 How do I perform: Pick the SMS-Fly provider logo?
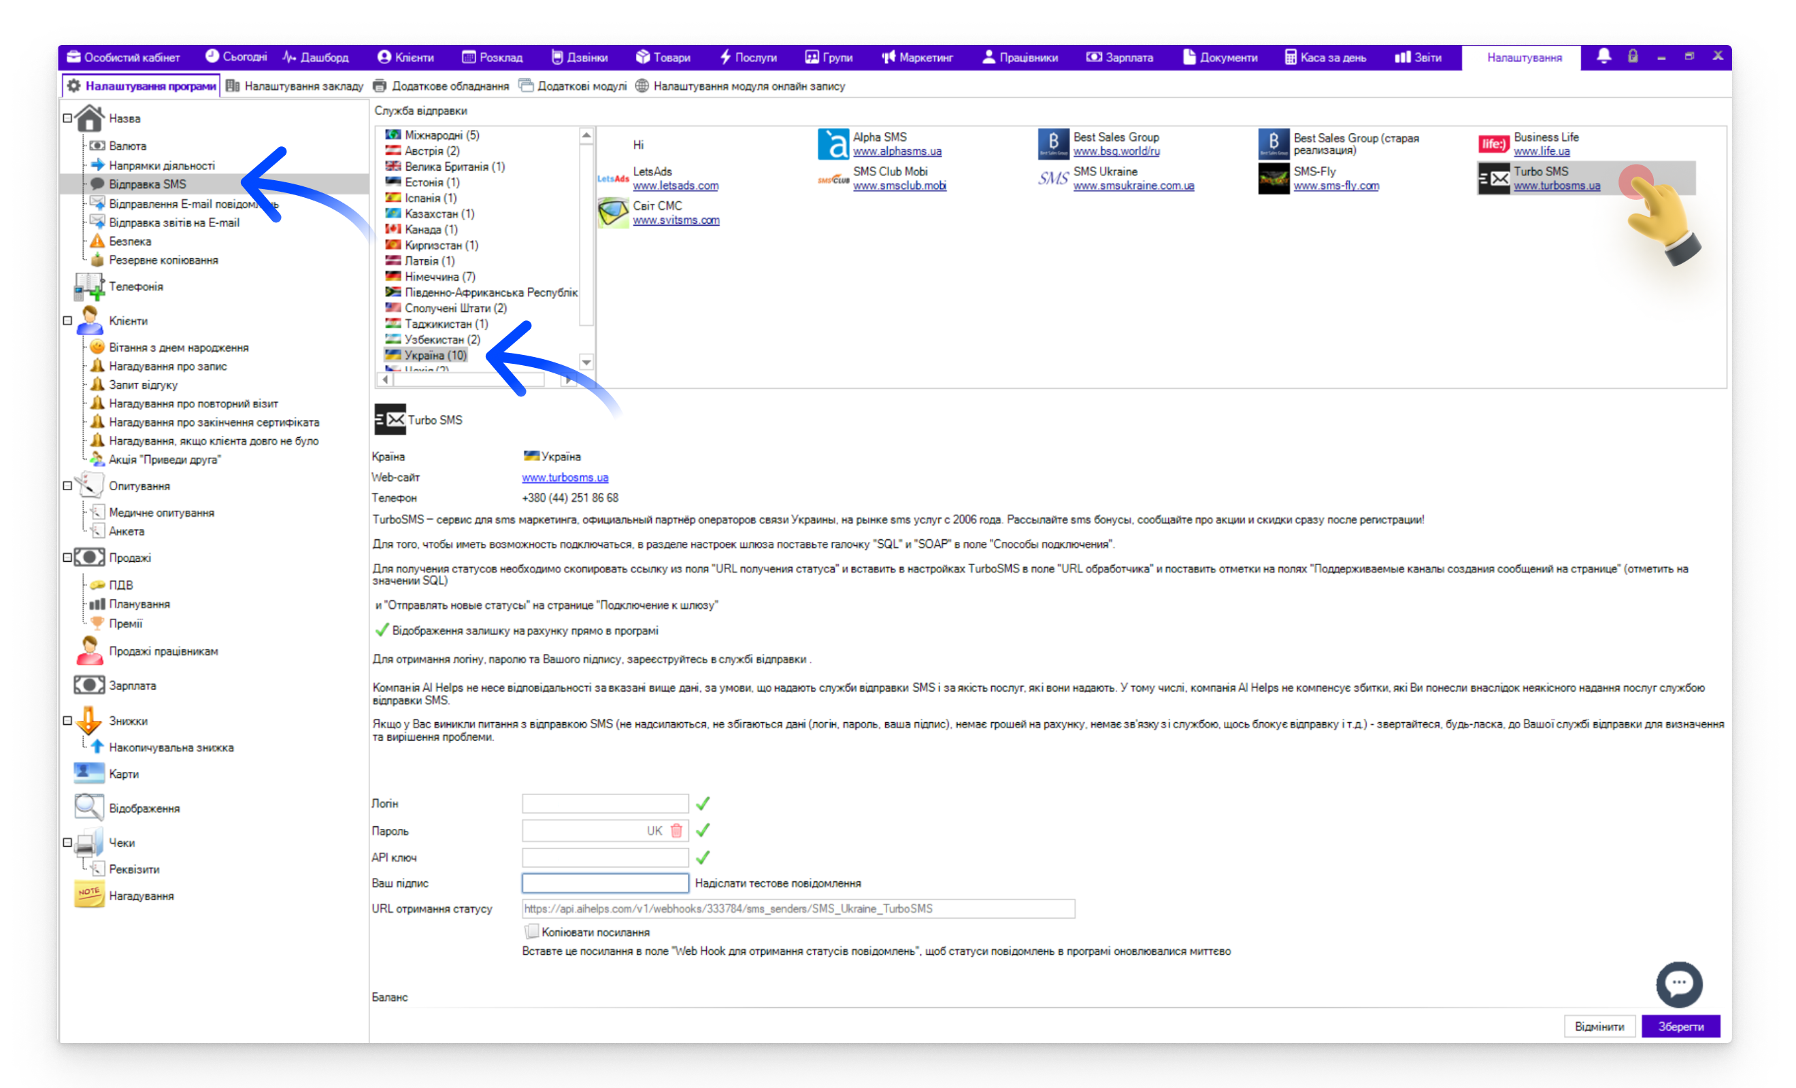click(1274, 177)
